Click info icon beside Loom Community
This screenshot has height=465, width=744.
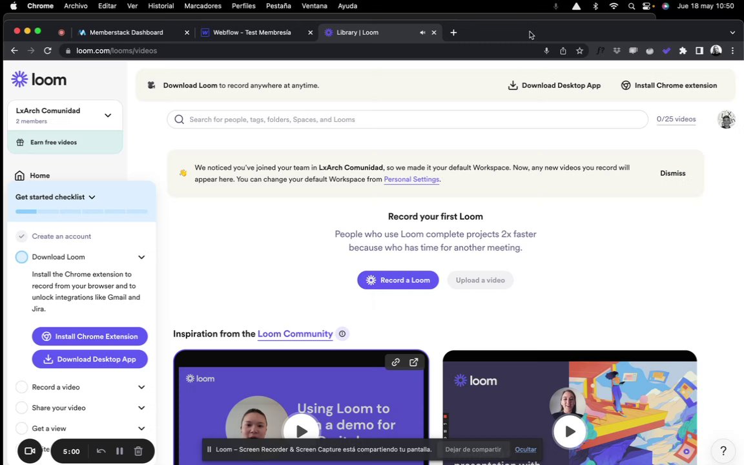(342, 334)
